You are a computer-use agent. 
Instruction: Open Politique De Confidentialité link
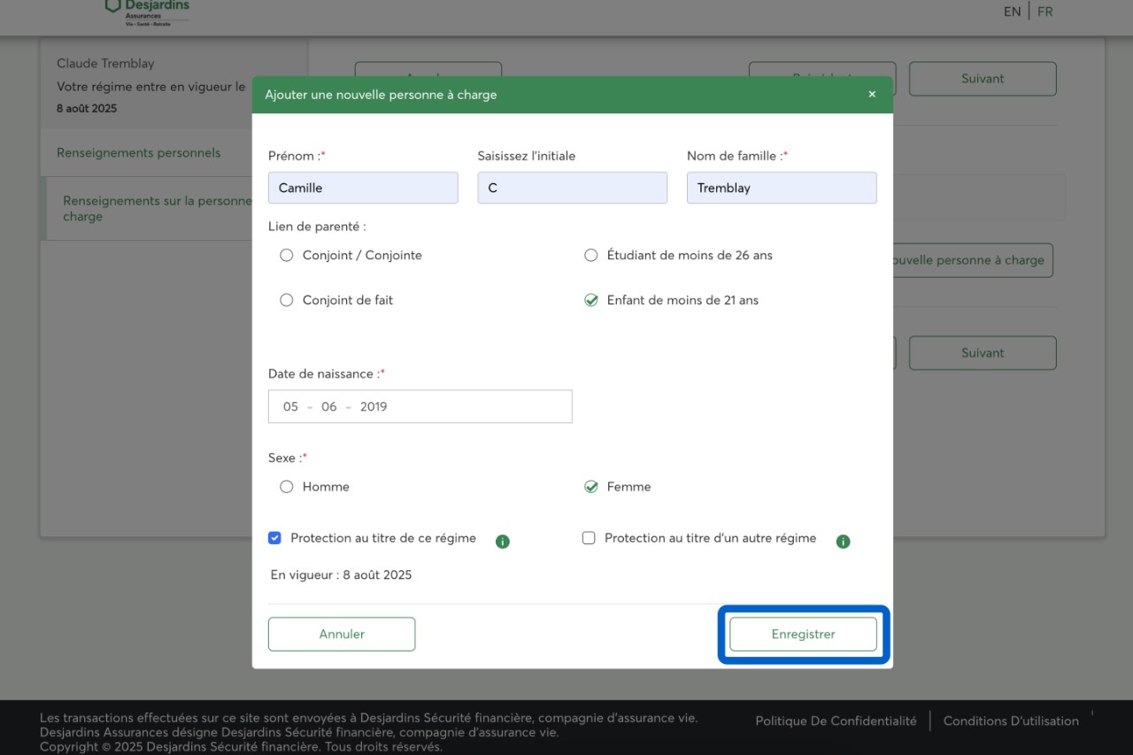(x=835, y=721)
